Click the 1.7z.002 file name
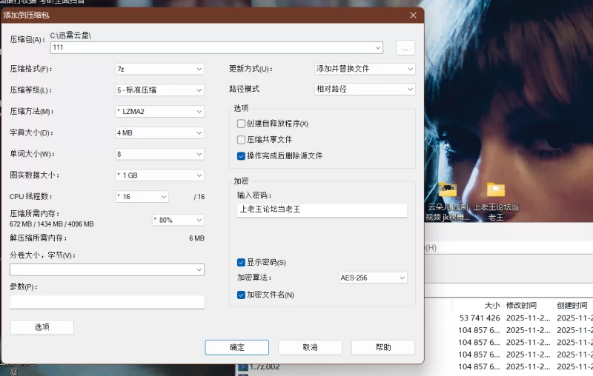The width and height of the screenshot is (593, 376). click(x=265, y=367)
